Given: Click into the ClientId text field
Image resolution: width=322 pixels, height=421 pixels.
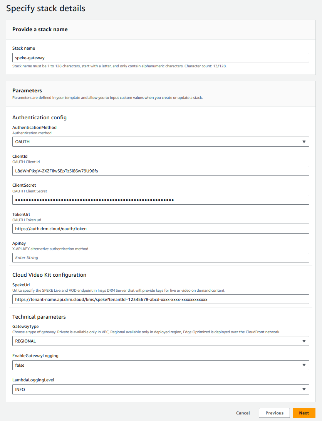Looking at the screenshot, I should (x=161, y=171).
